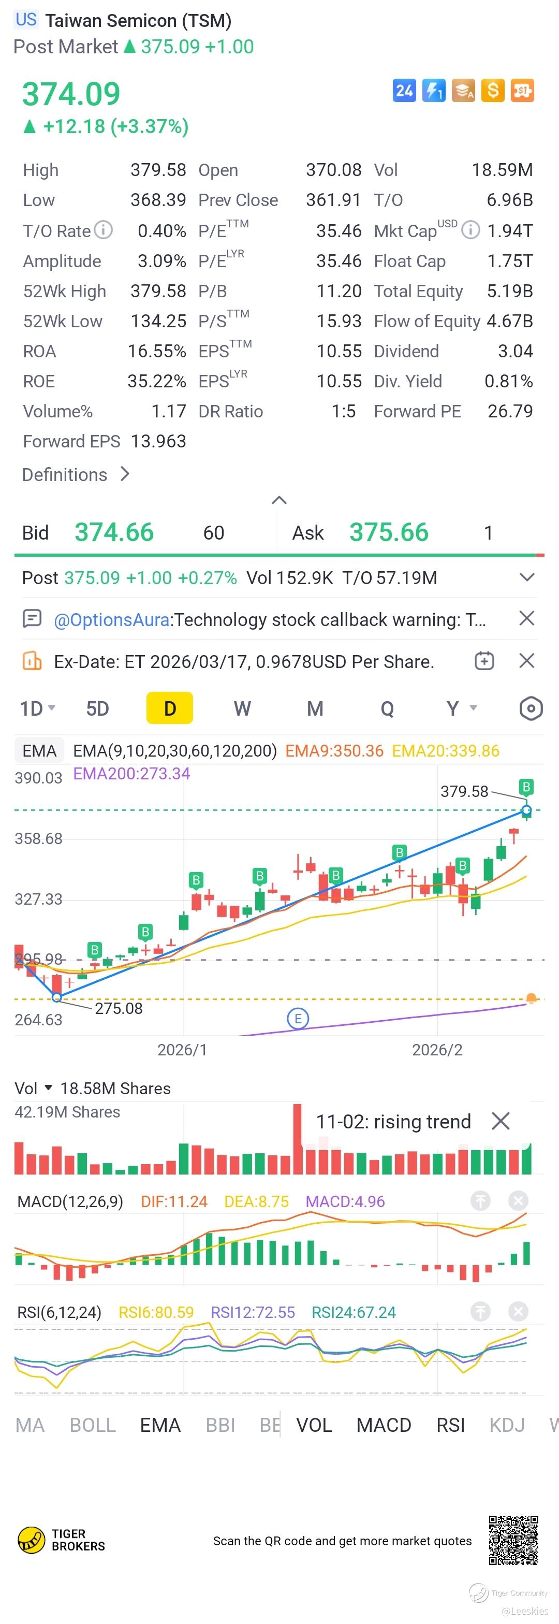Open the OptionsAura comment message icon

pos(32,618)
